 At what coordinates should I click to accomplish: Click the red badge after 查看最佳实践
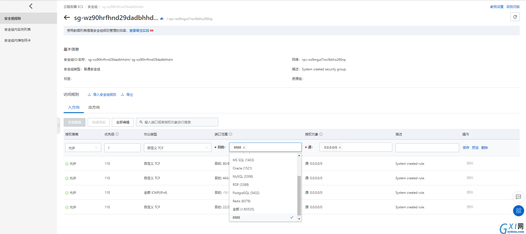click(152, 31)
